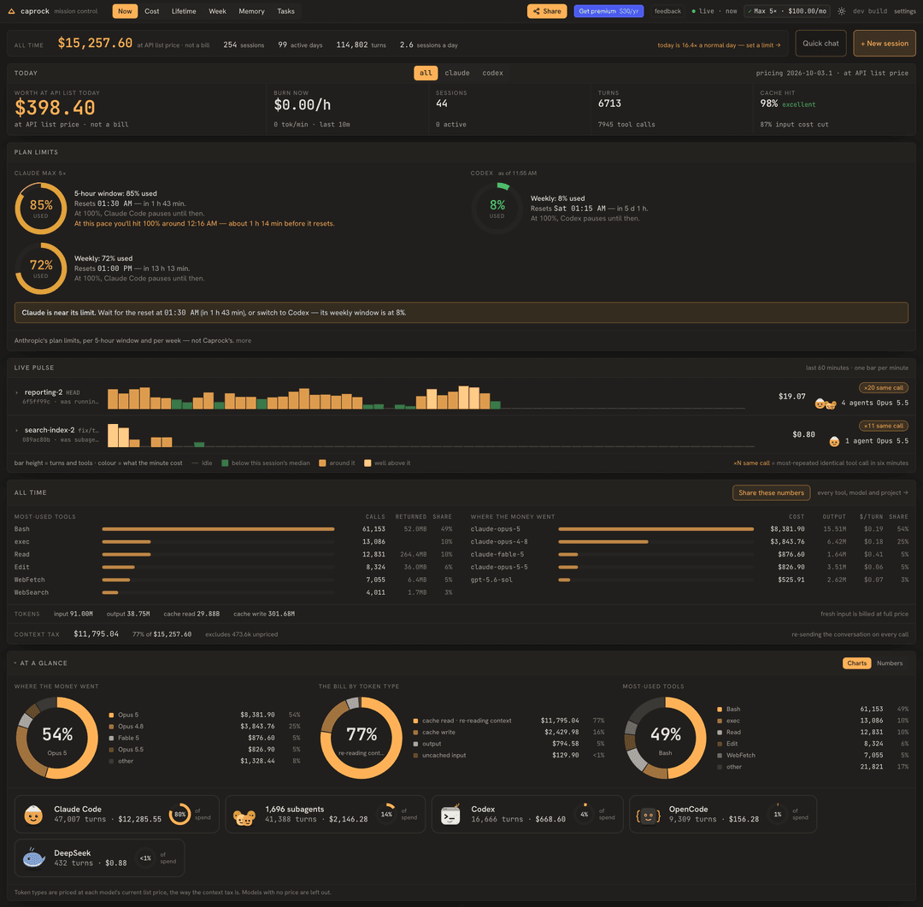Click Share these numbers button

point(771,493)
